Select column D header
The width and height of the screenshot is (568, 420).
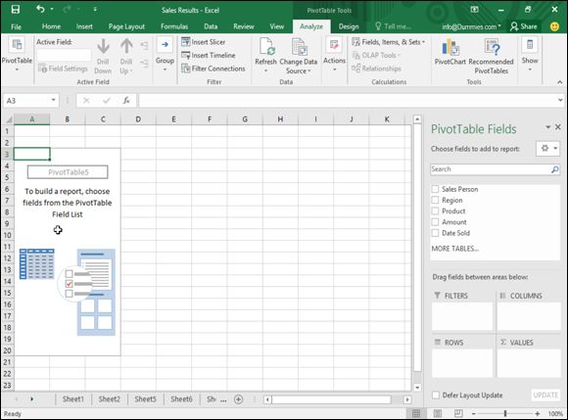pos(138,119)
